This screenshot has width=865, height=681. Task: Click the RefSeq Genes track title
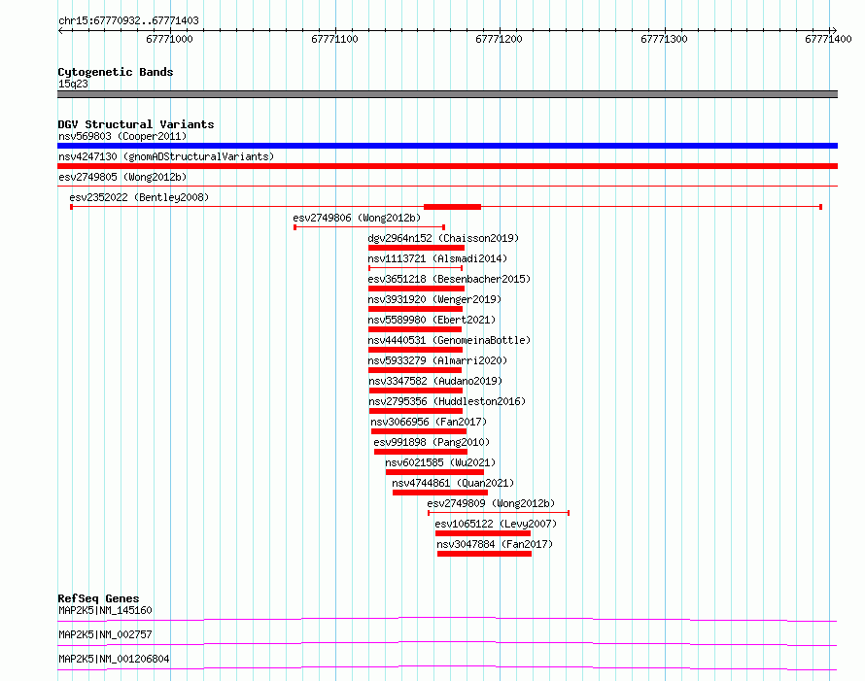pyautogui.click(x=98, y=598)
